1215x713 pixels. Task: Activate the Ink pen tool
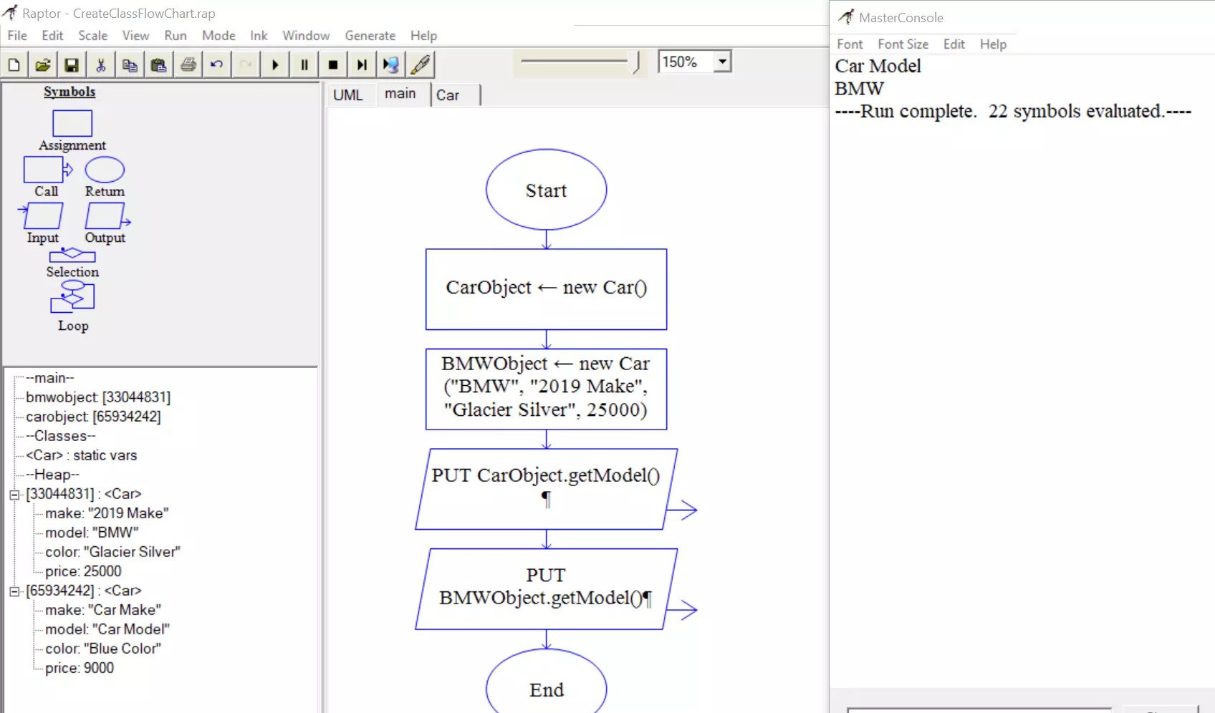[x=421, y=64]
